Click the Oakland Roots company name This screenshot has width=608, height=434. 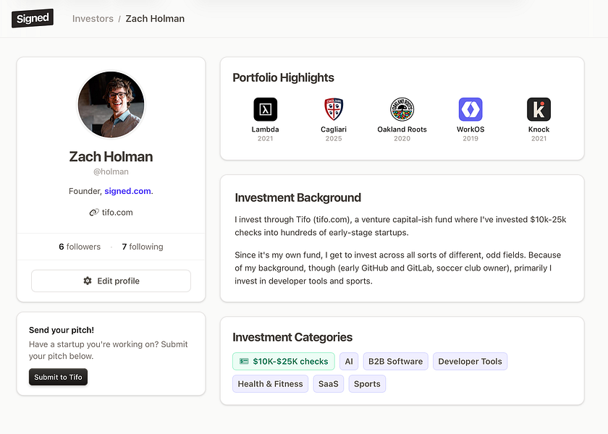402,129
